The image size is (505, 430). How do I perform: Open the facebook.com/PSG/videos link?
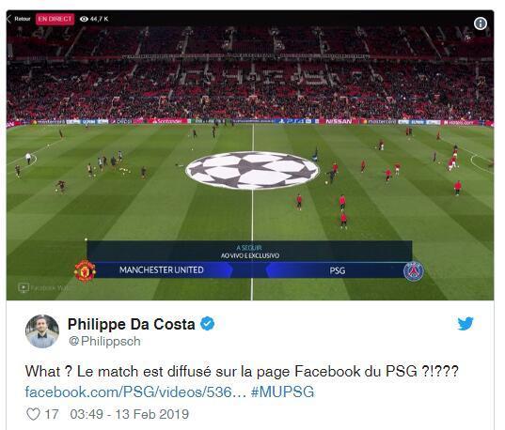click(135, 392)
